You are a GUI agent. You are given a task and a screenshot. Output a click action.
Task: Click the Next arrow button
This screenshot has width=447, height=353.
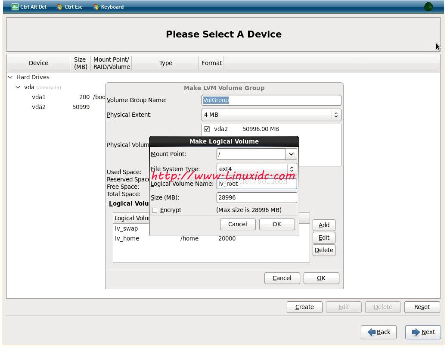423,332
